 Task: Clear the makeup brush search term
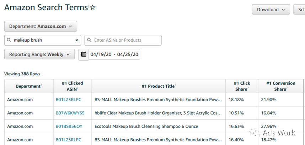76,41
